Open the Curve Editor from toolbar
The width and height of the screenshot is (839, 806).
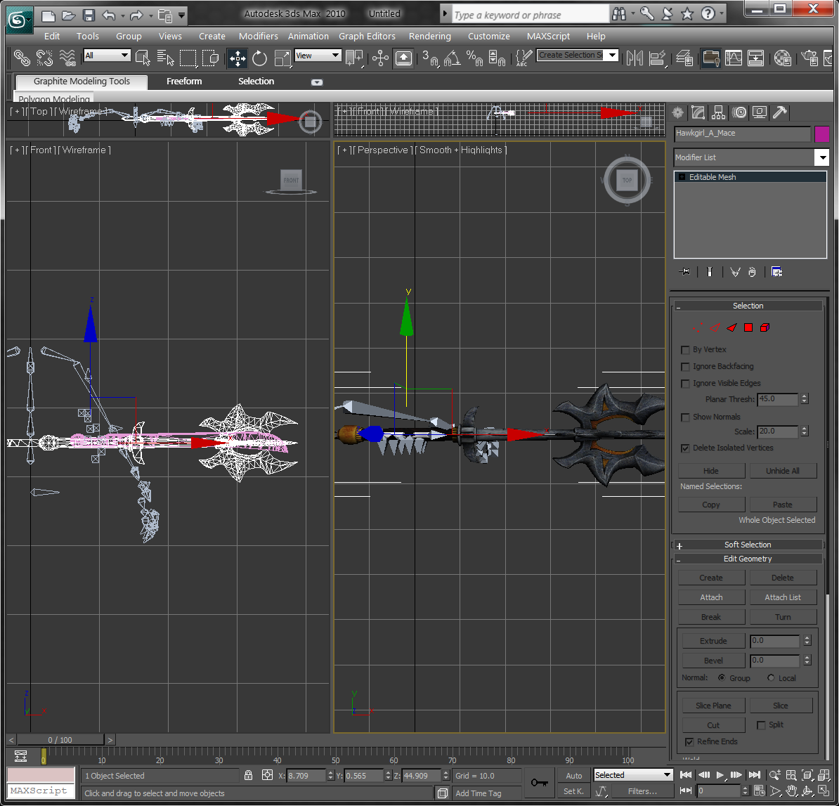[733, 58]
